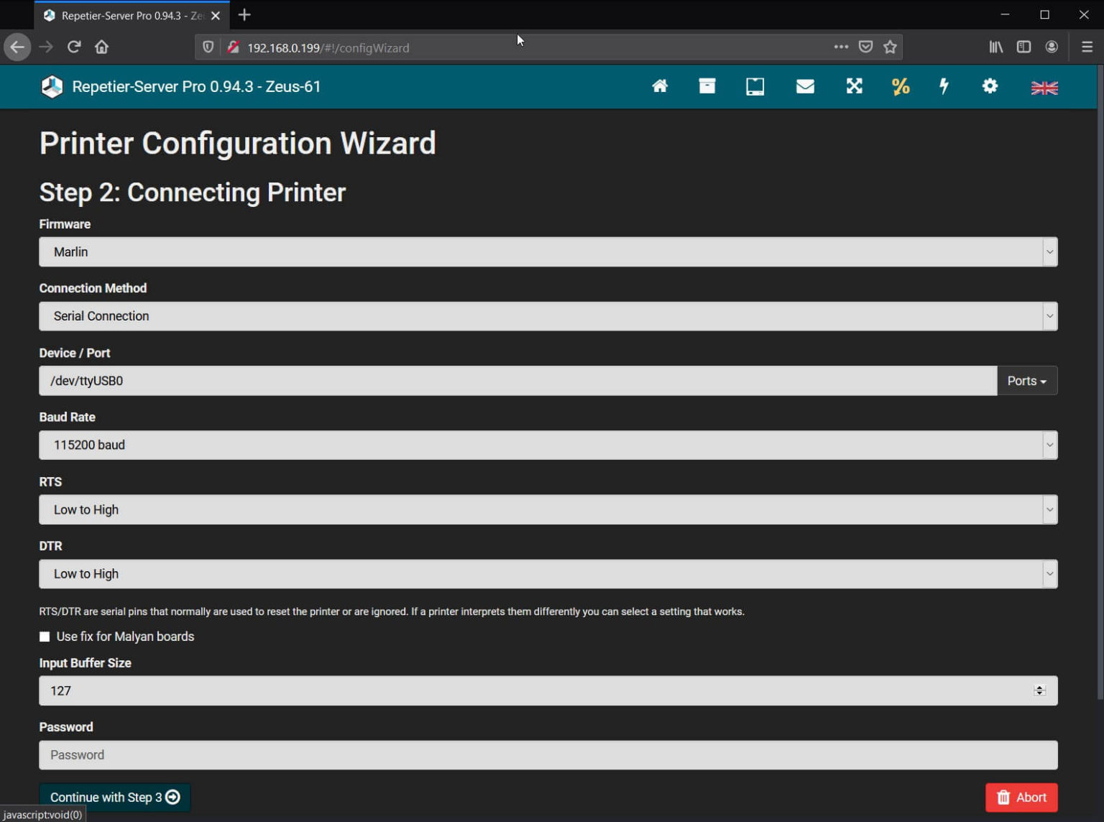Click the Input Buffer Size stepper arrows
The height and width of the screenshot is (822, 1104).
pyautogui.click(x=1039, y=691)
